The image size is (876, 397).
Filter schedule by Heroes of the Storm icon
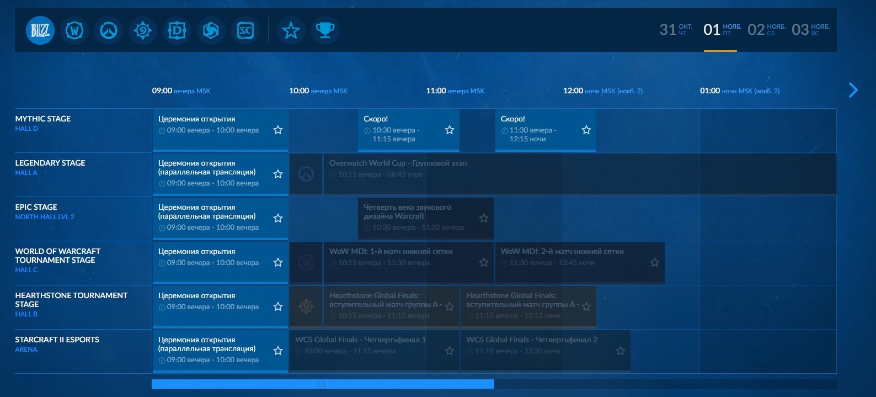[211, 30]
